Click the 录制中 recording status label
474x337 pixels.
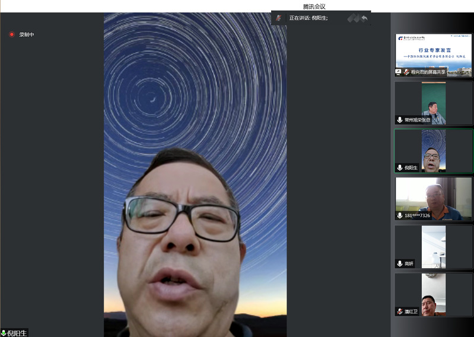tap(27, 34)
